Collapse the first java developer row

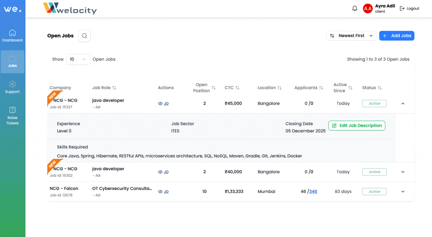click(403, 103)
